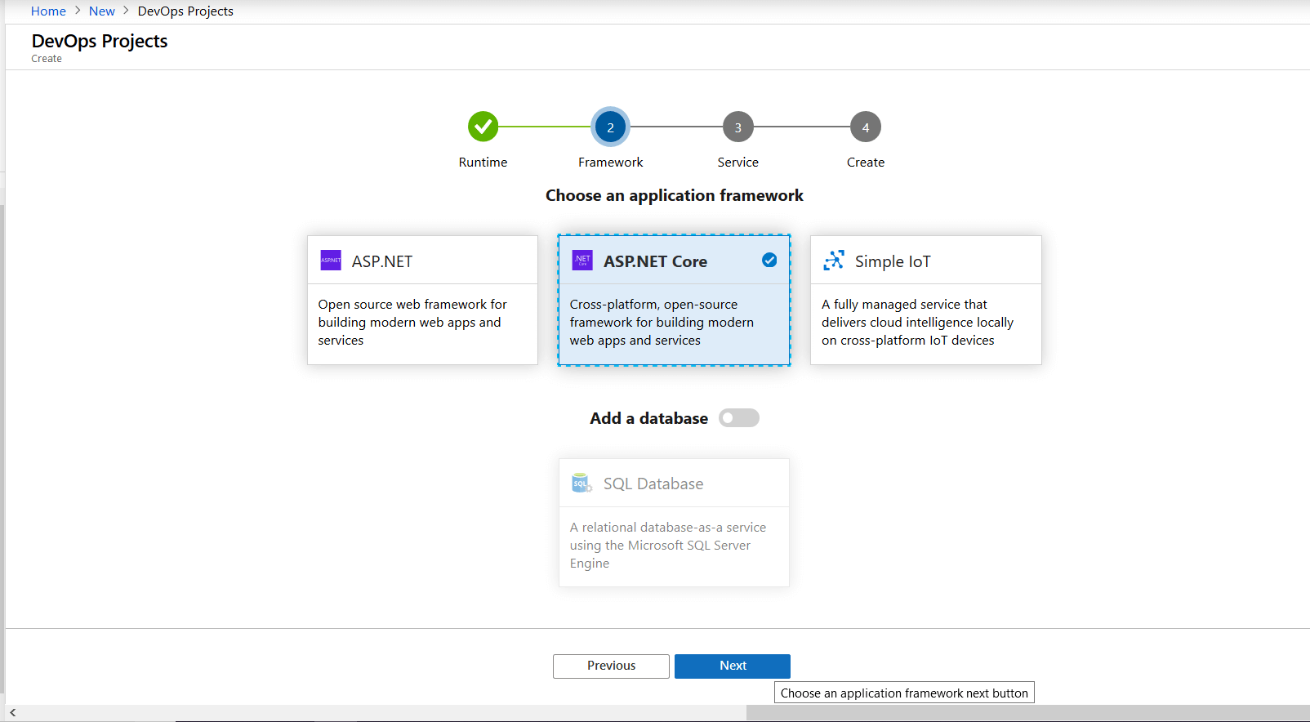The height and width of the screenshot is (722, 1310).
Task: Select the ASP.NET framework card description
Action: [x=412, y=323]
